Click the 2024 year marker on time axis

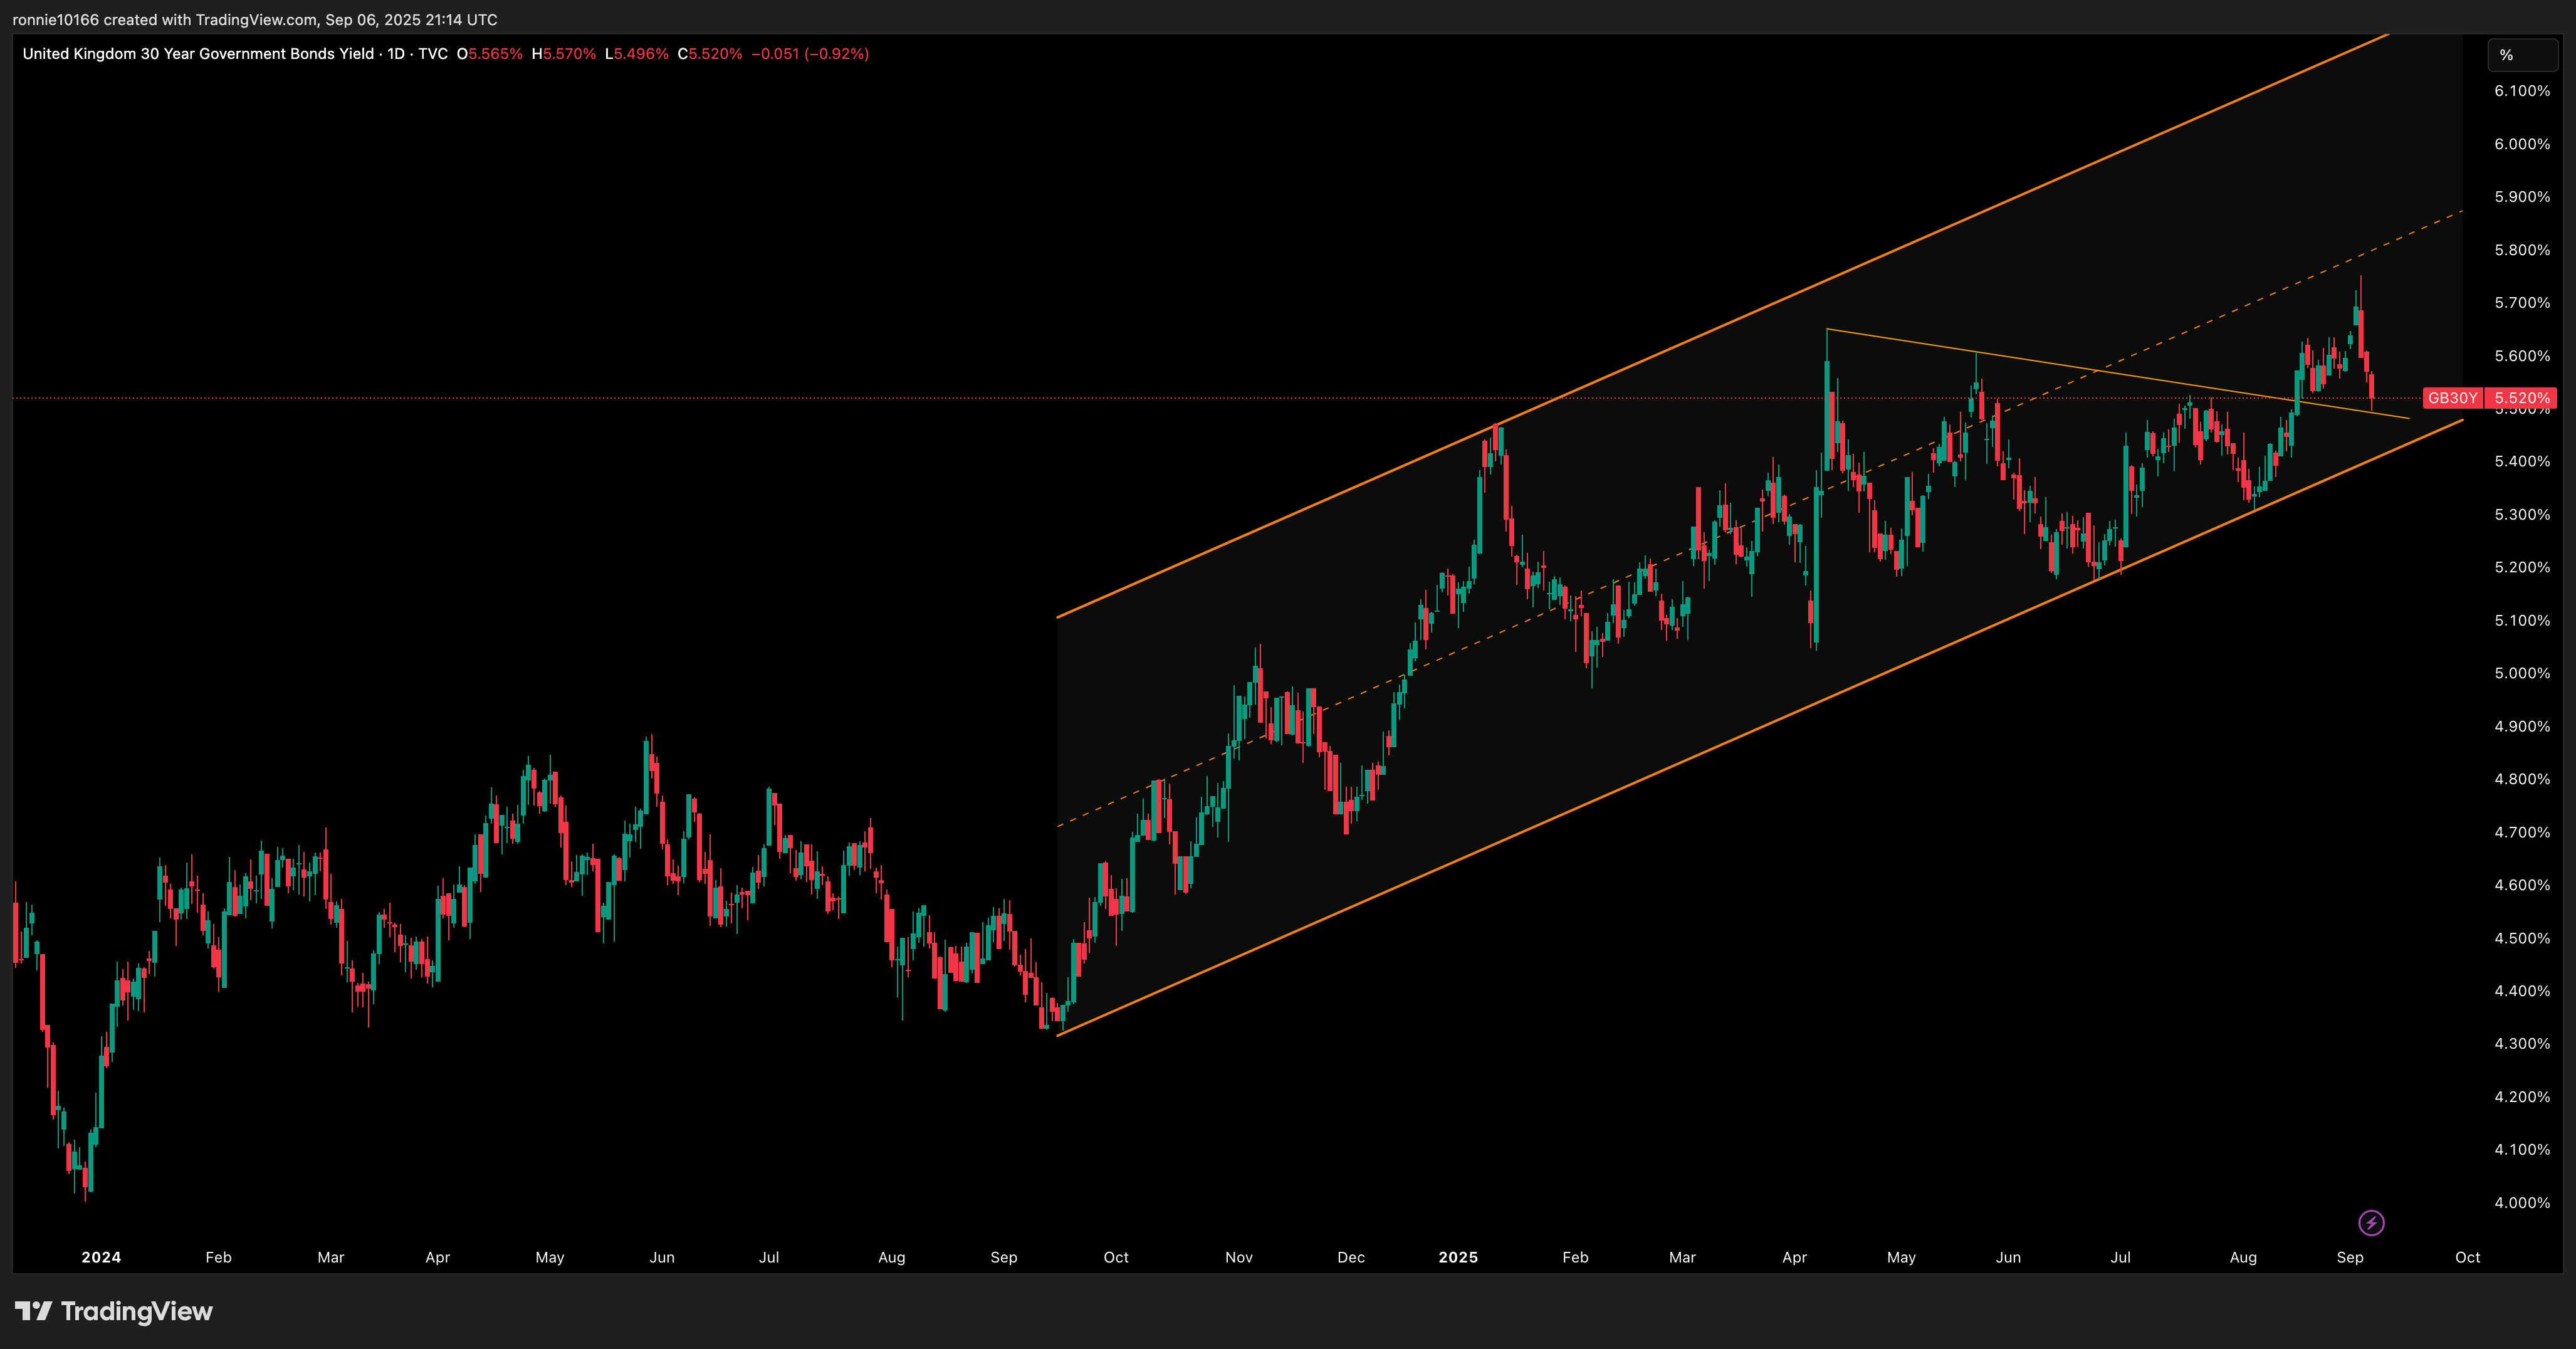[101, 1257]
